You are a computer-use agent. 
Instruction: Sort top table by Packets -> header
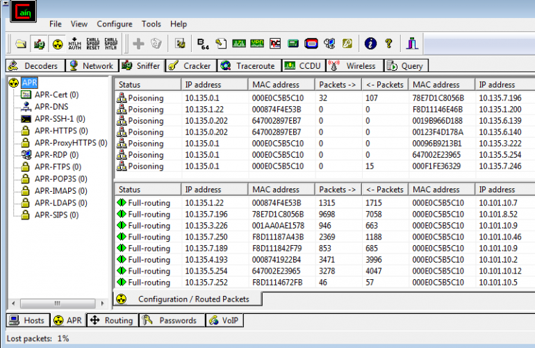(338, 85)
